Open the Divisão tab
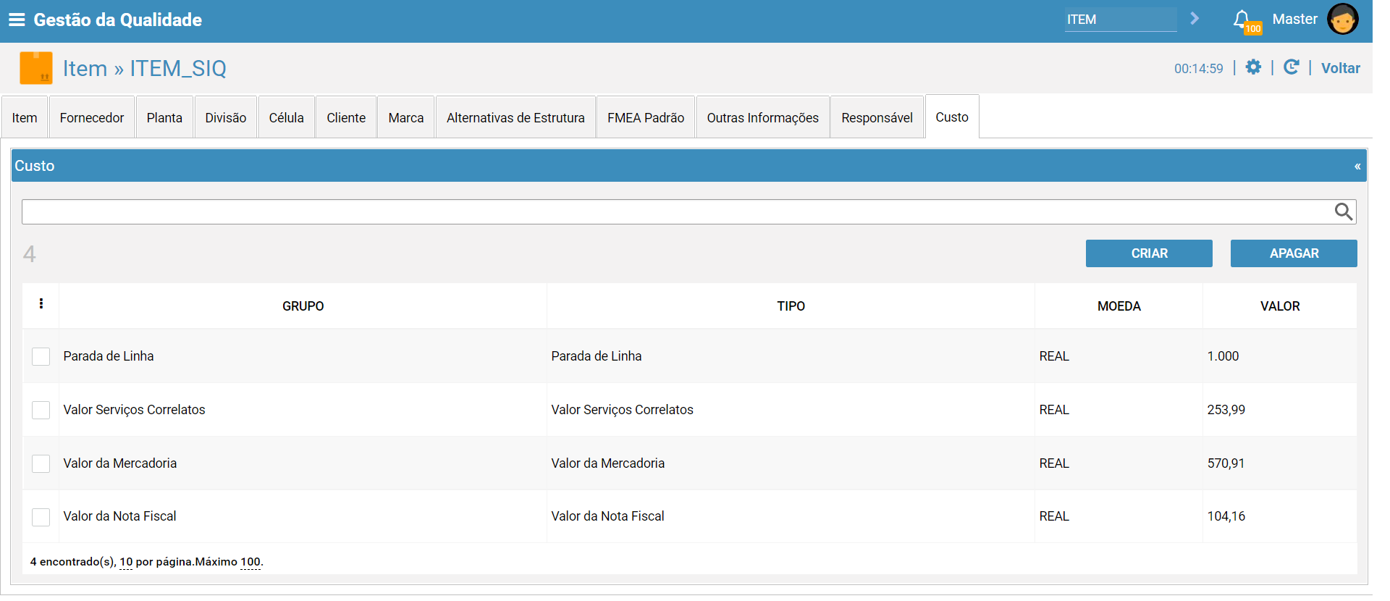The image size is (1390, 601). tap(226, 117)
